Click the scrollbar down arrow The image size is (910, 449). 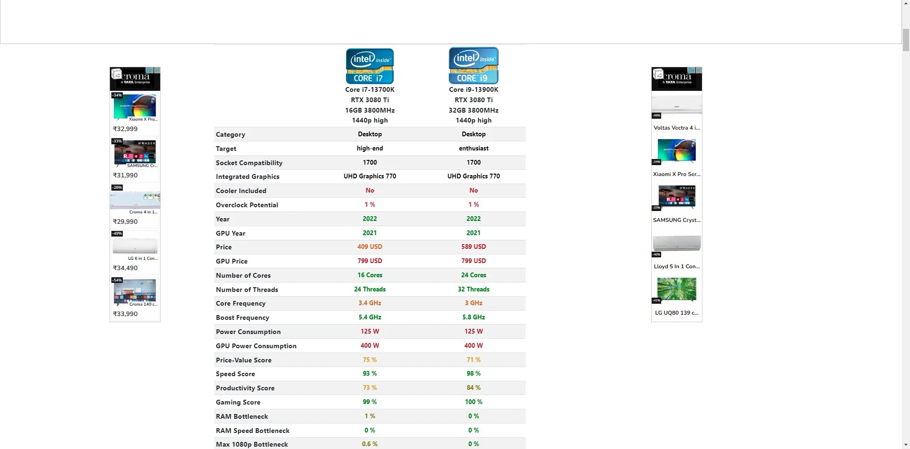pyautogui.click(x=906, y=445)
